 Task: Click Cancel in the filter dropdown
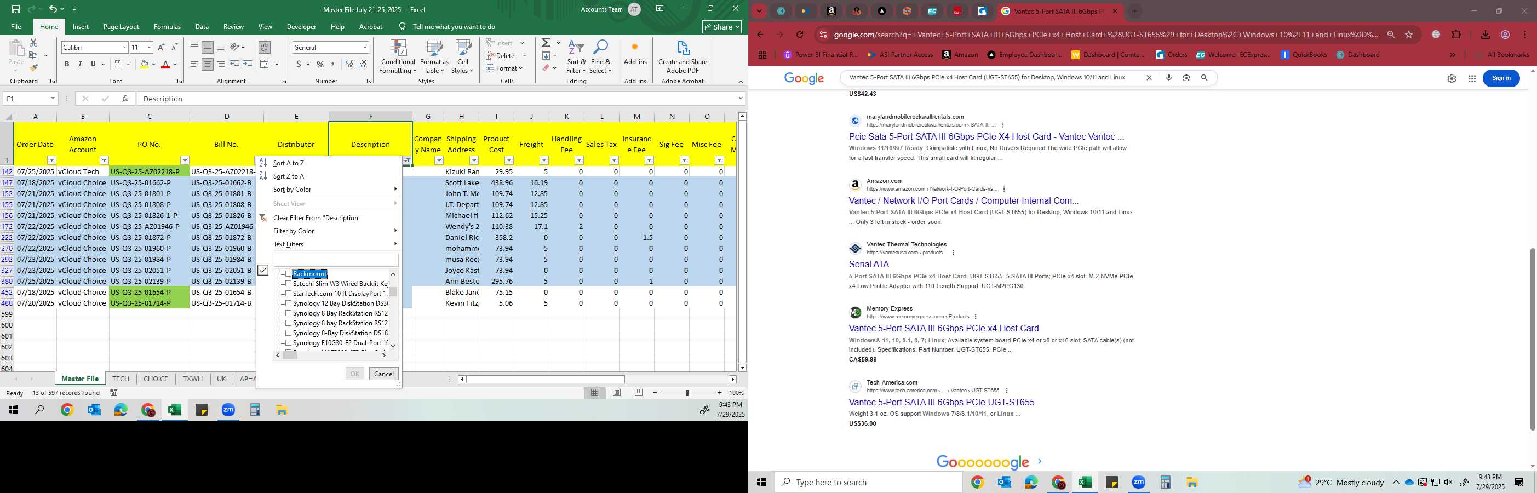(x=383, y=374)
